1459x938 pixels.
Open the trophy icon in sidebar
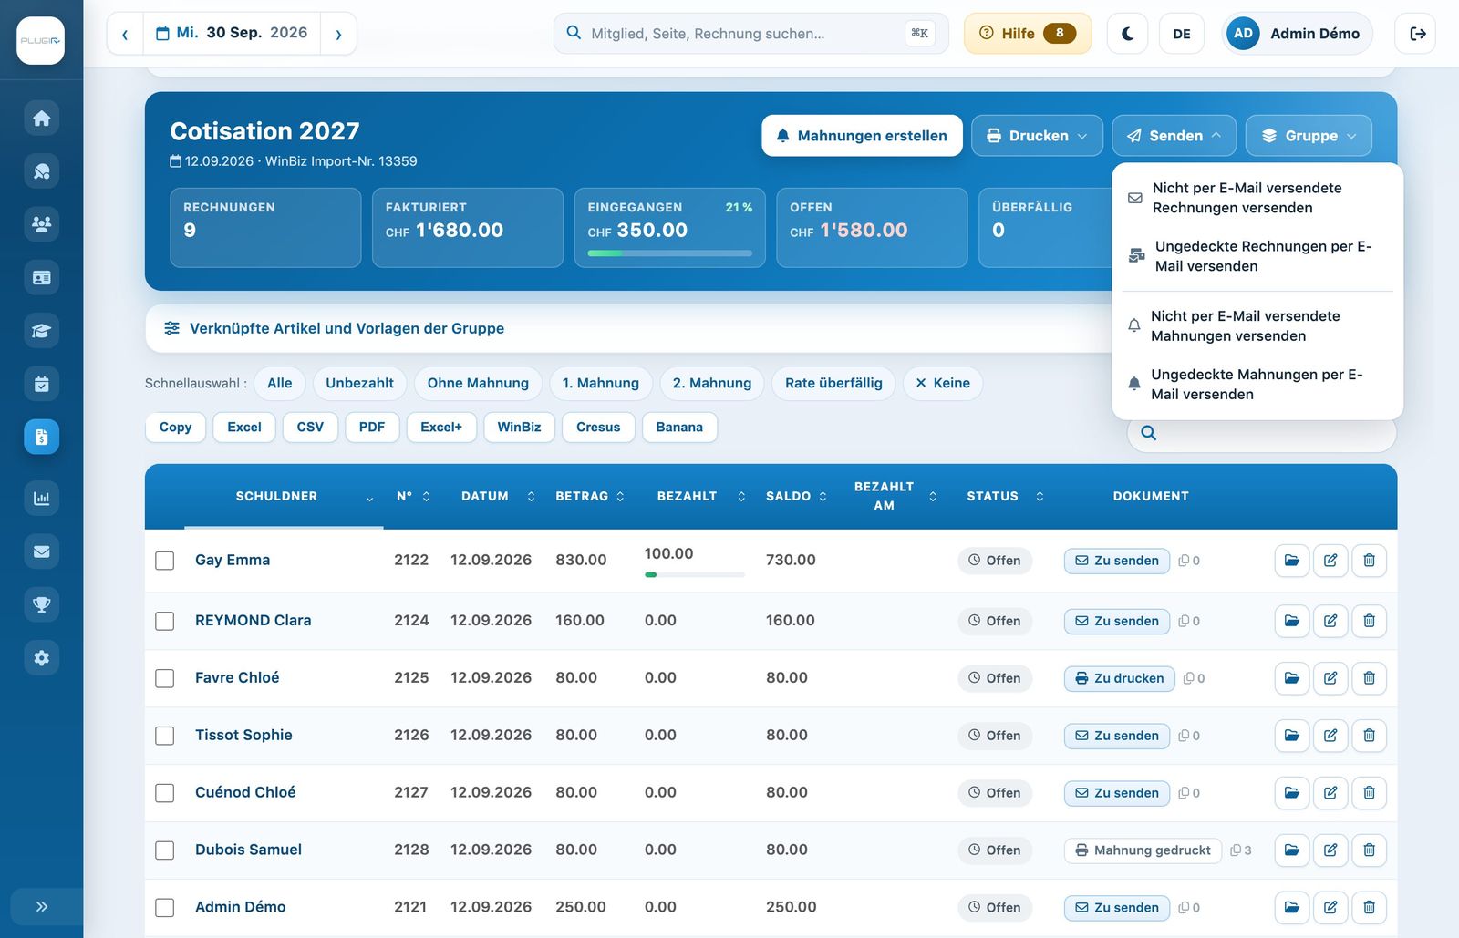[41, 604]
